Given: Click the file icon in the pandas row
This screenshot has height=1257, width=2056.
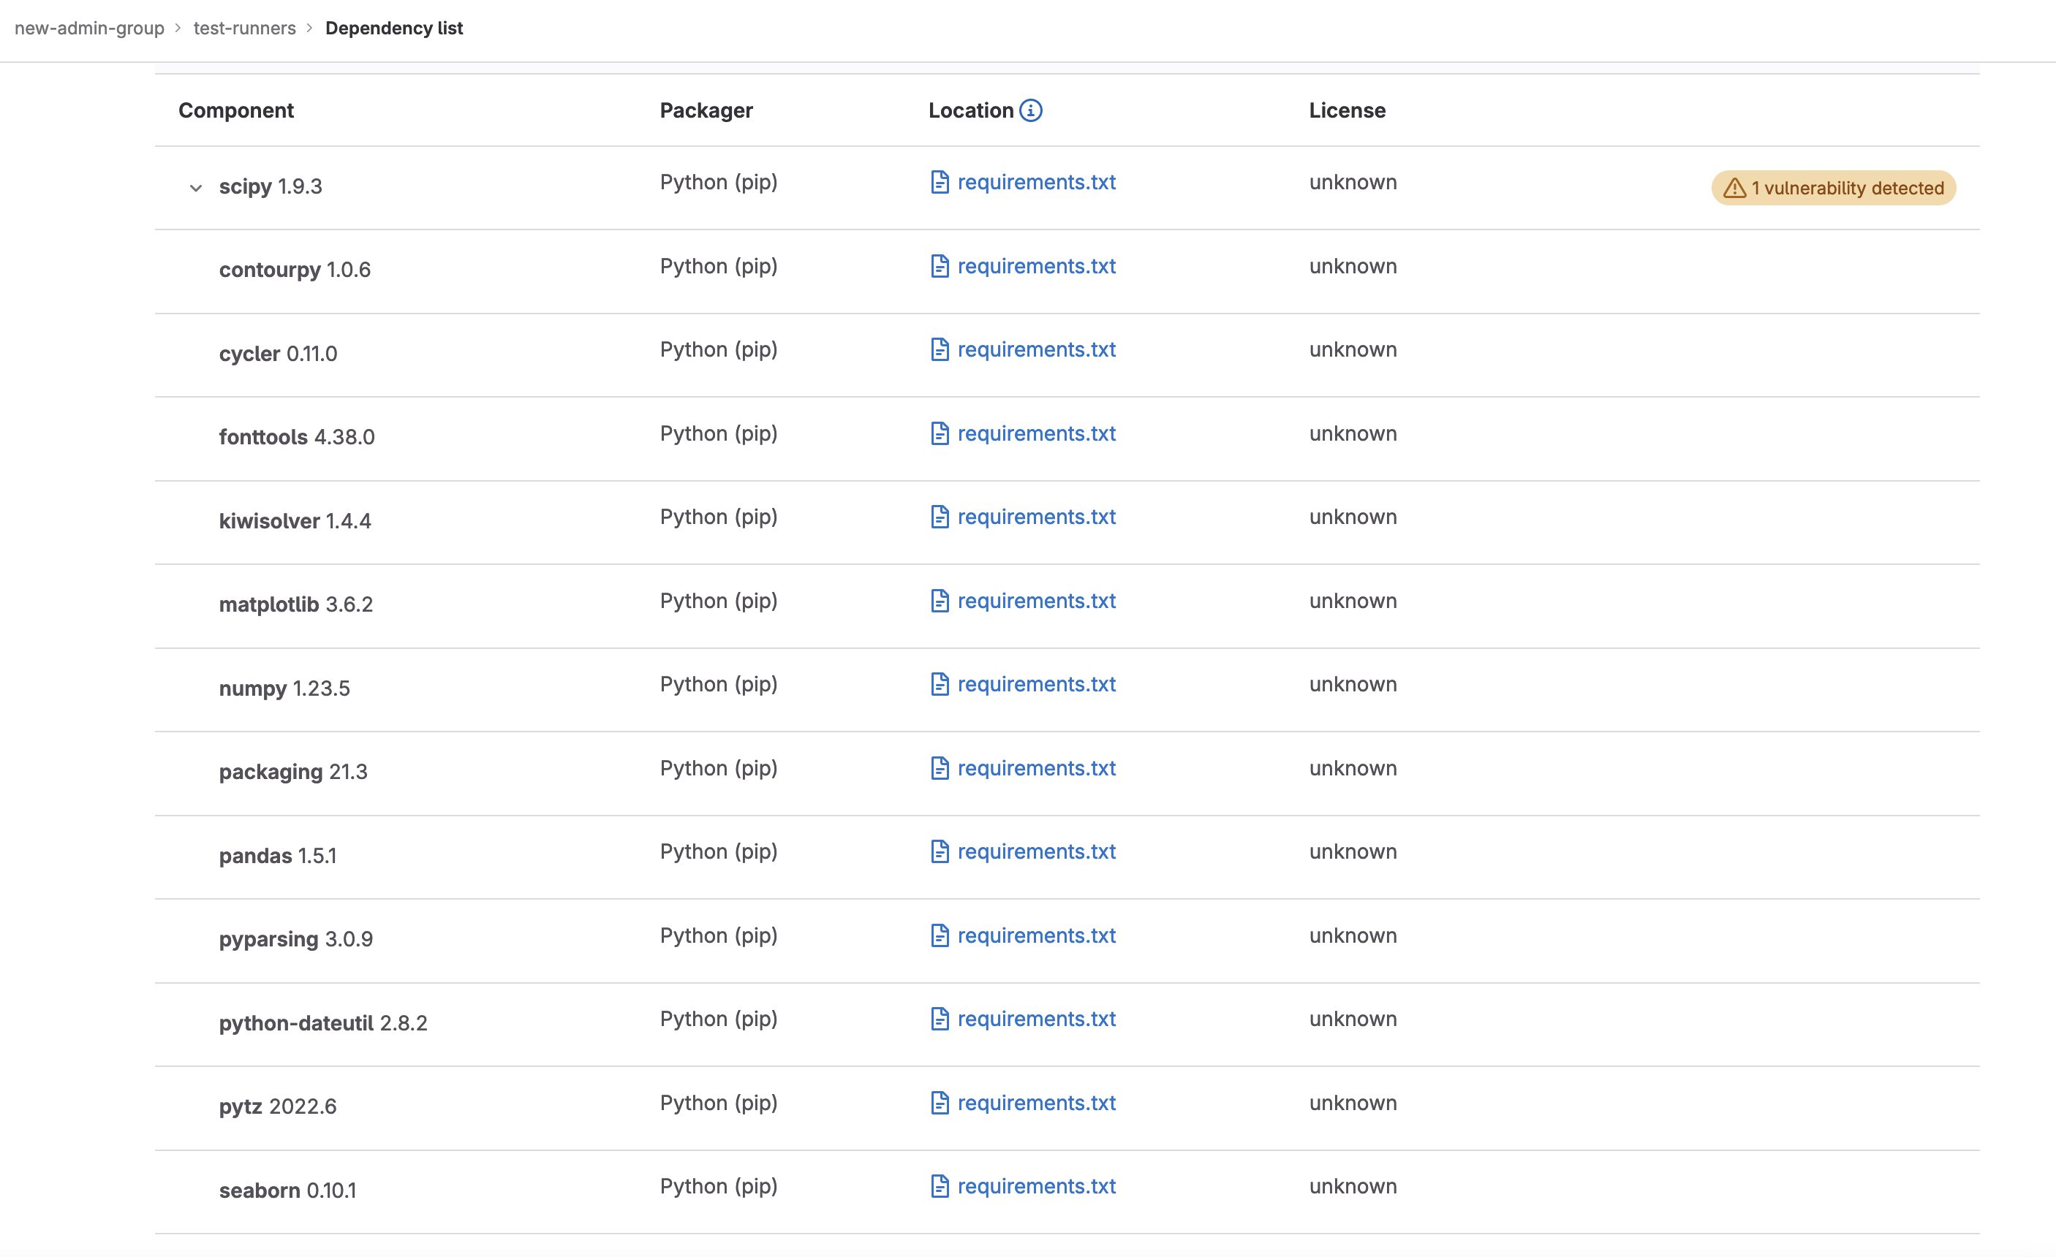Looking at the screenshot, I should [940, 851].
